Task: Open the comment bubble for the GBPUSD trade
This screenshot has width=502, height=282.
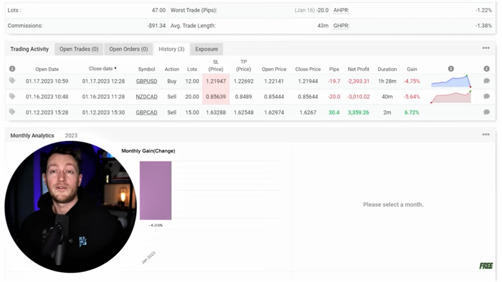Action: click(486, 81)
